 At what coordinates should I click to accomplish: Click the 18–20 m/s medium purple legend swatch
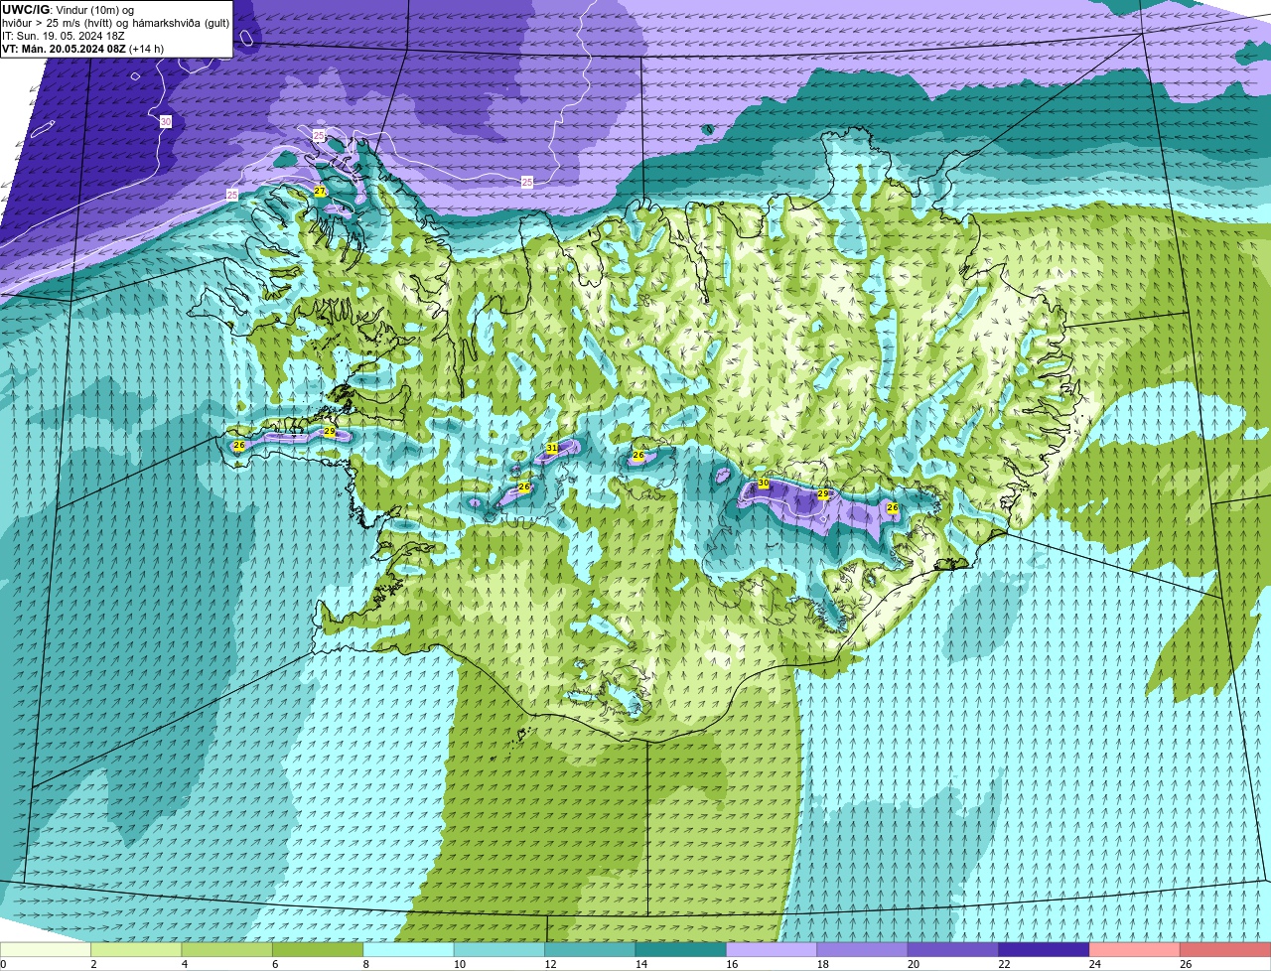[x=863, y=949]
